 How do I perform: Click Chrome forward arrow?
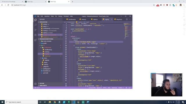(5, 5)
